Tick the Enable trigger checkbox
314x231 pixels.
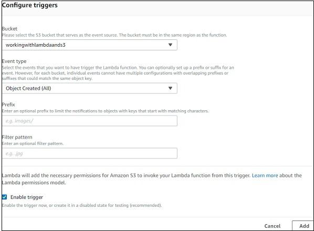click(x=4, y=197)
